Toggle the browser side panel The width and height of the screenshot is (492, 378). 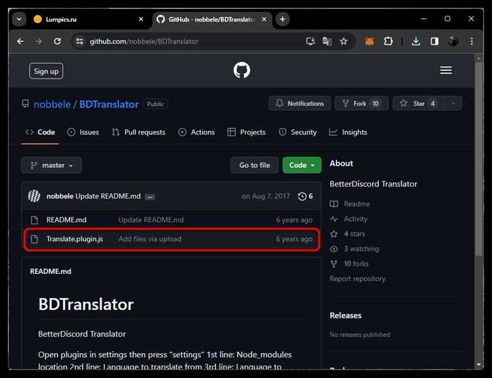point(434,41)
